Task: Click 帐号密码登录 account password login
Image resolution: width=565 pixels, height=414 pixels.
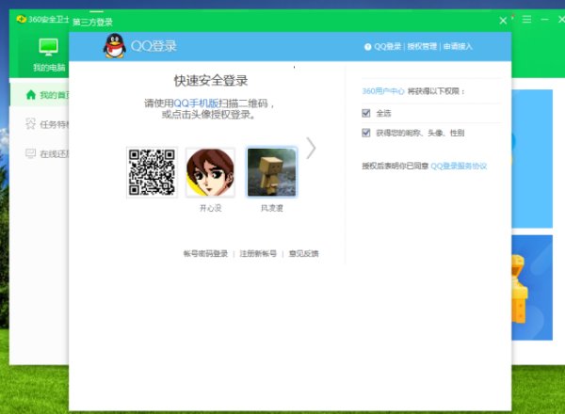Action: coord(205,253)
